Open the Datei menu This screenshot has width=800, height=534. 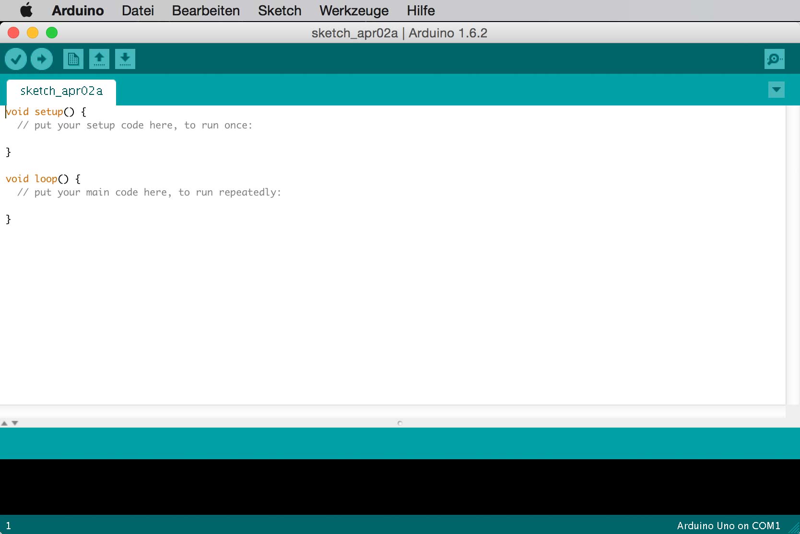pyautogui.click(x=138, y=11)
